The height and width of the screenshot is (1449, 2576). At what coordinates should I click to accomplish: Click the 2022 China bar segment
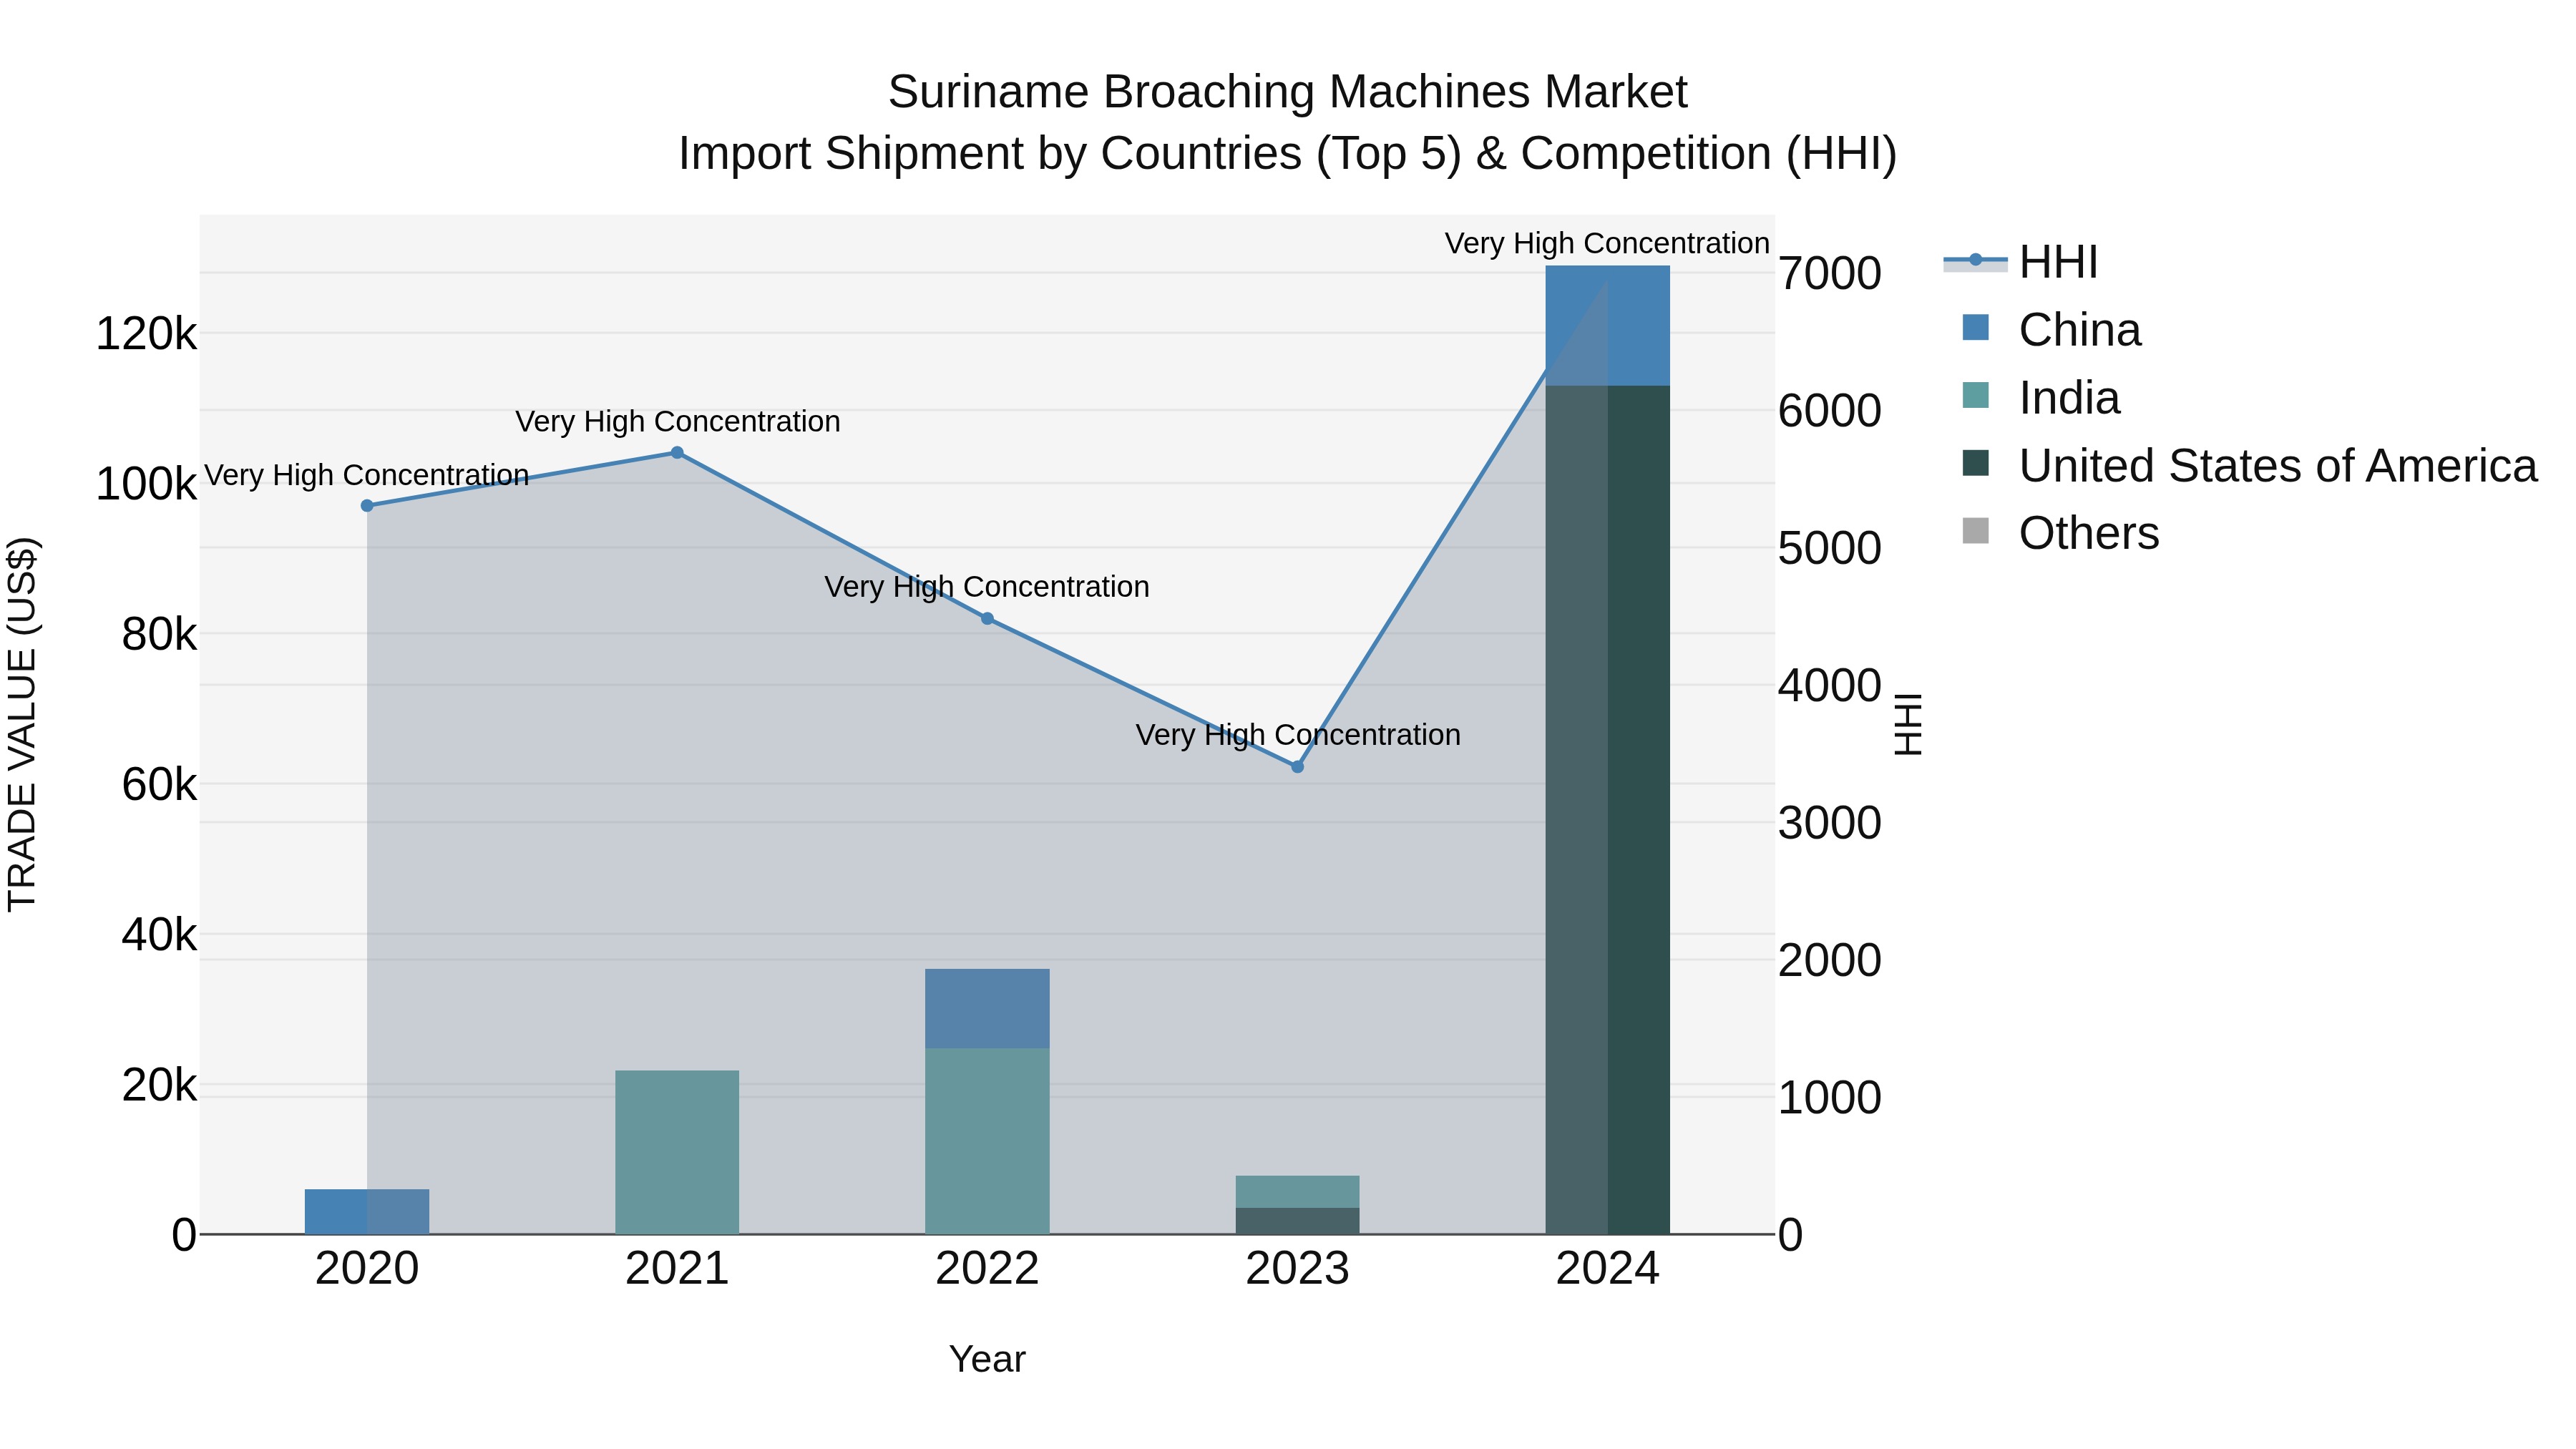(x=987, y=1009)
